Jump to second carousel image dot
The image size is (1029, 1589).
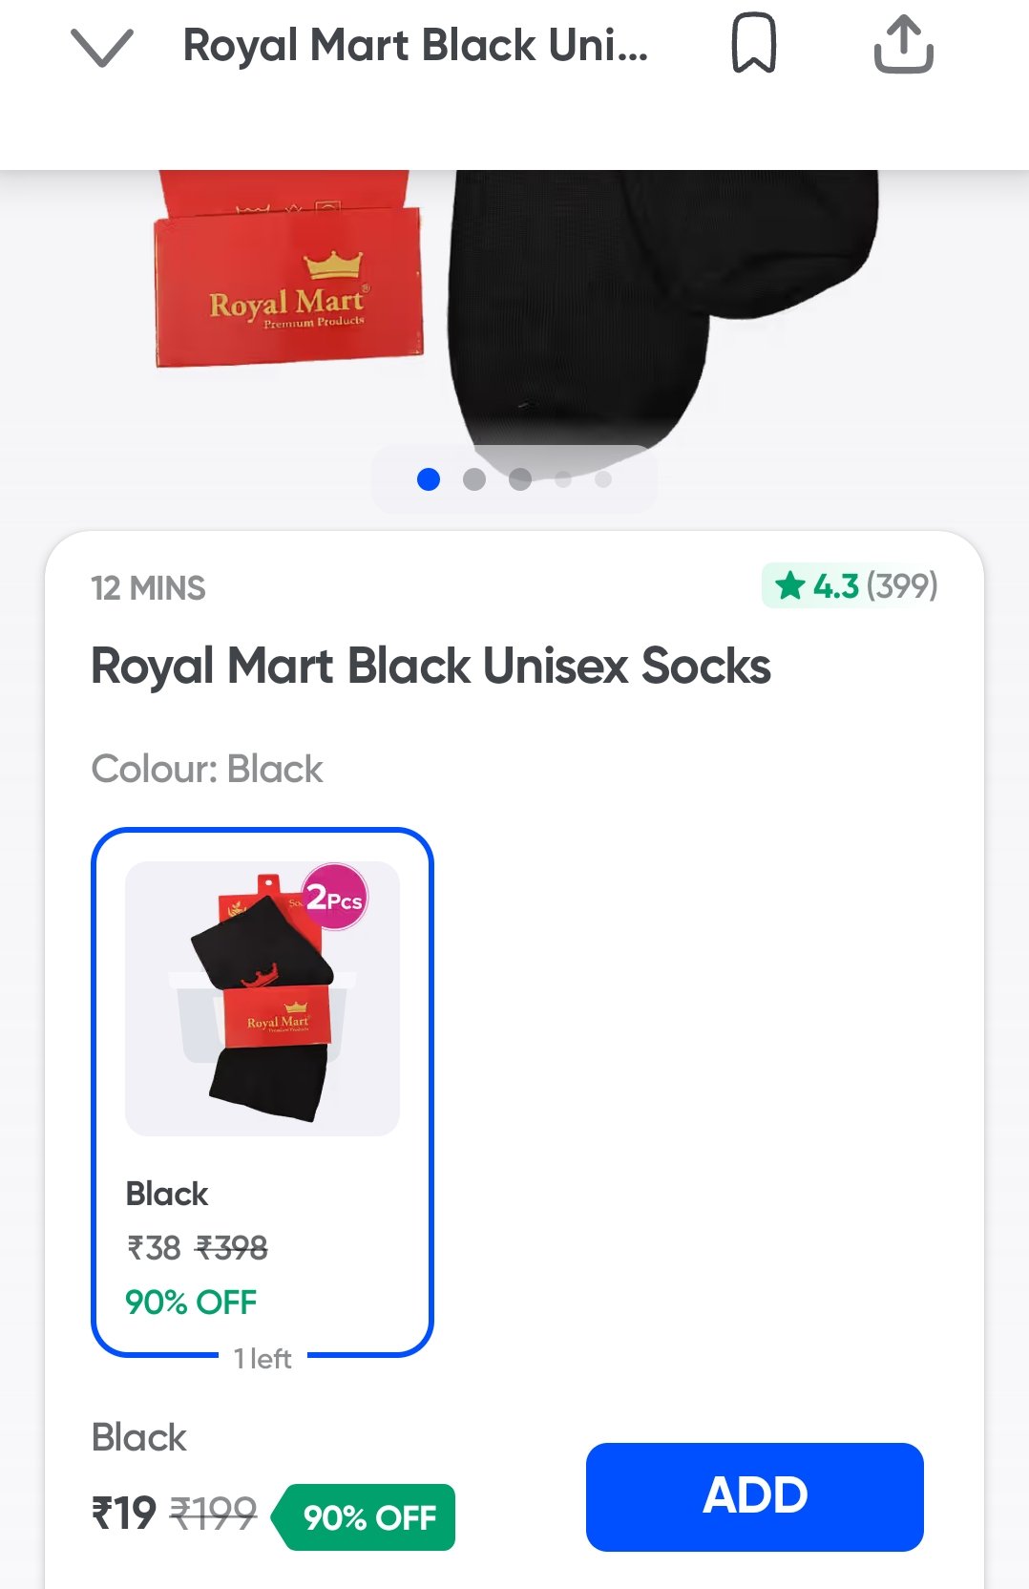click(474, 479)
